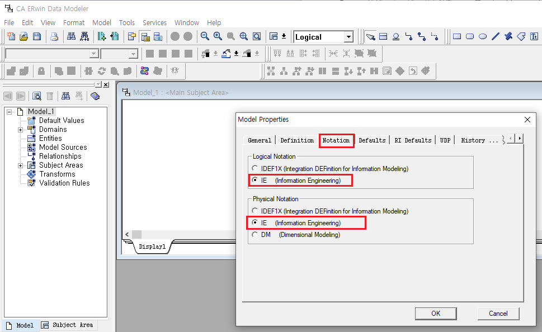Select Relationships in model tree
Viewport: 542px width, 332px height.
click(x=60, y=156)
